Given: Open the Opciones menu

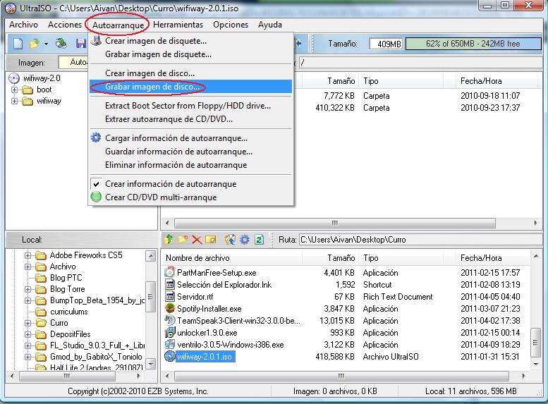Looking at the screenshot, I should [x=231, y=25].
